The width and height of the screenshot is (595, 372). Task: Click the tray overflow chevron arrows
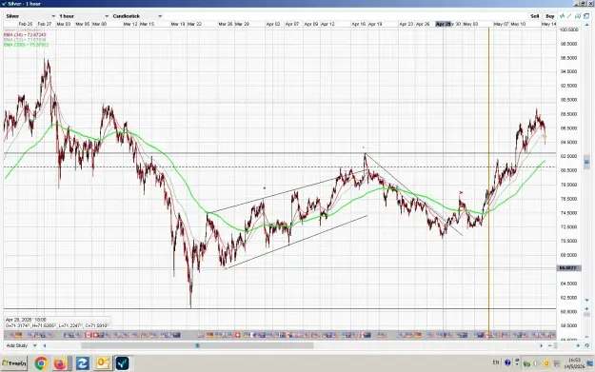(517, 362)
